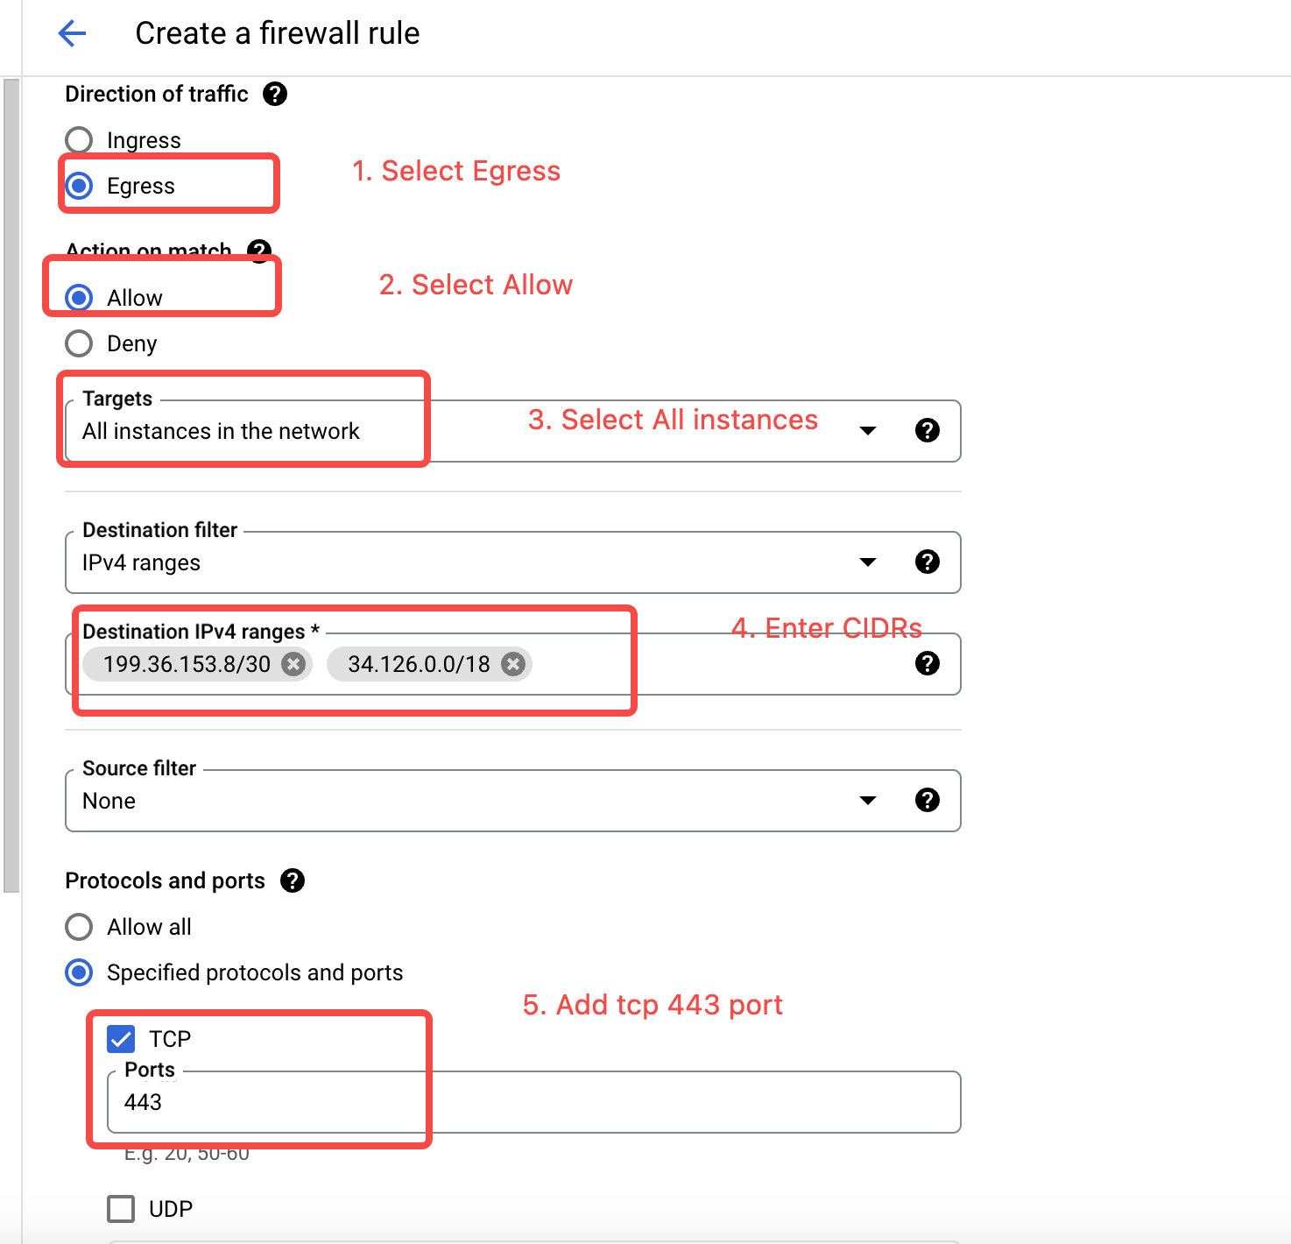Open help for Protocols and ports
Image resolution: width=1291 pixels, height=1244 pixels.
[x=293, y=880]
